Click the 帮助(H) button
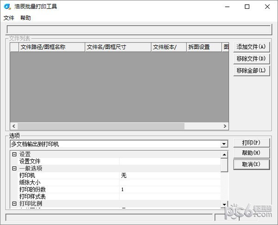 pyautogui.click(x=252, y=153)
